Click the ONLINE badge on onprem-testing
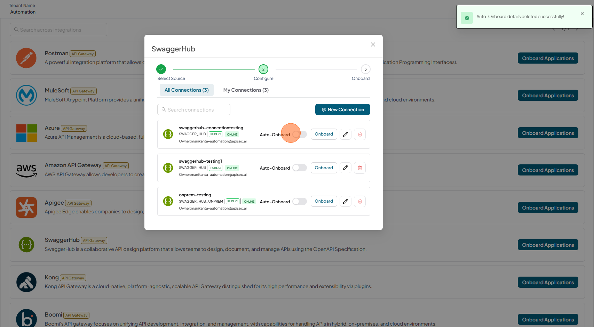Viewport: 594px width, 327px height. pyautogui.click(x=249, y=202)
